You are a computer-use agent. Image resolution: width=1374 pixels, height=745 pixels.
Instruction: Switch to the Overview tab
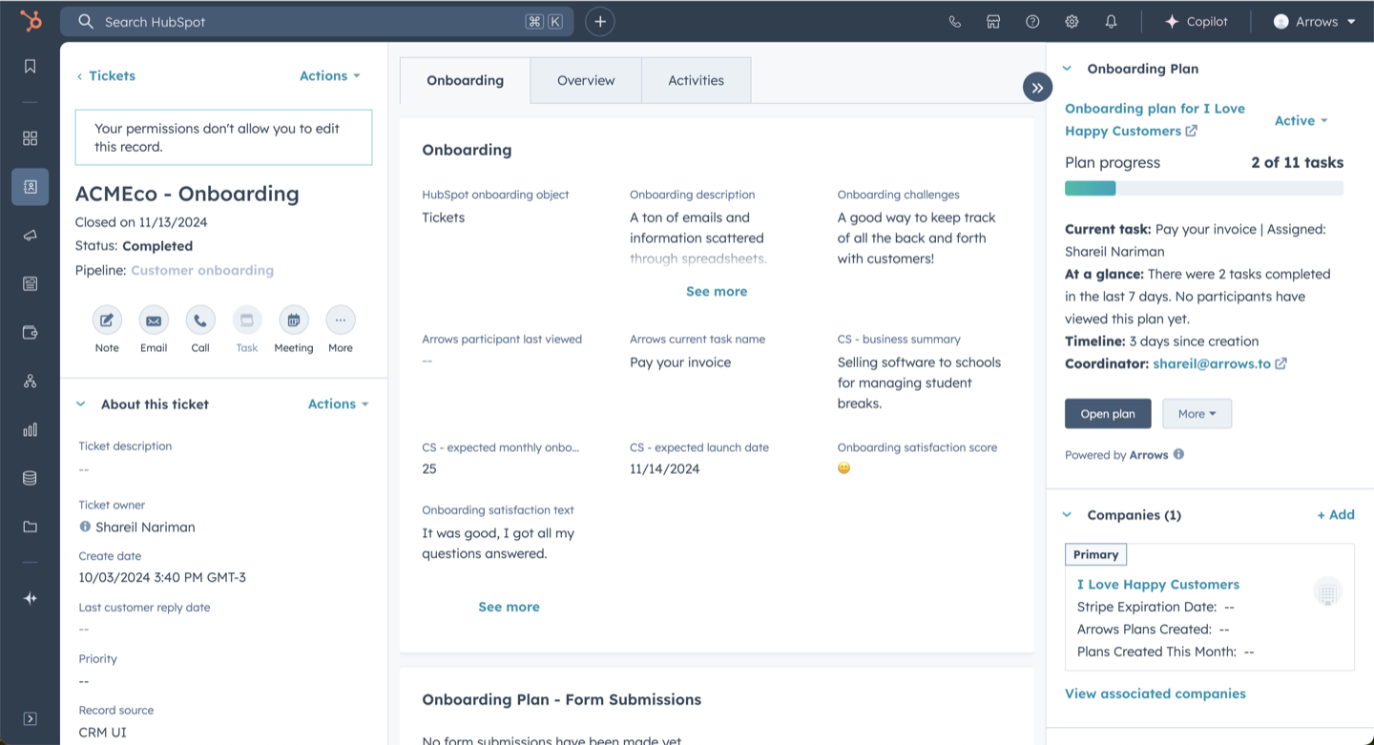coord(586,80)
